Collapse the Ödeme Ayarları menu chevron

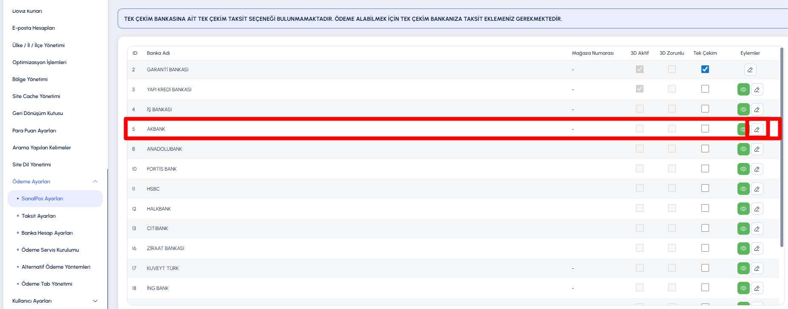click(95, 182)
